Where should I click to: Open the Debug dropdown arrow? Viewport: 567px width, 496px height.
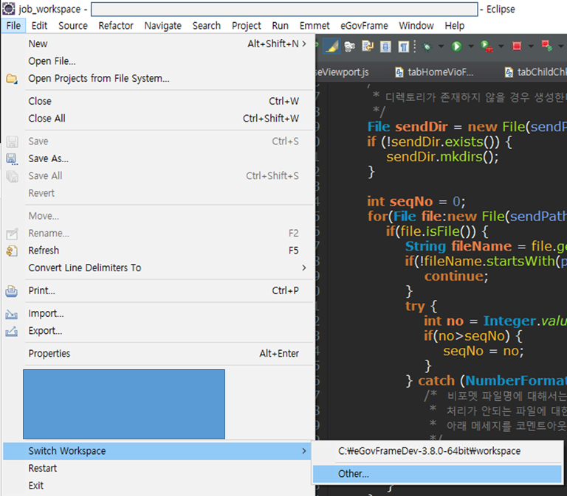coord(441,46)
